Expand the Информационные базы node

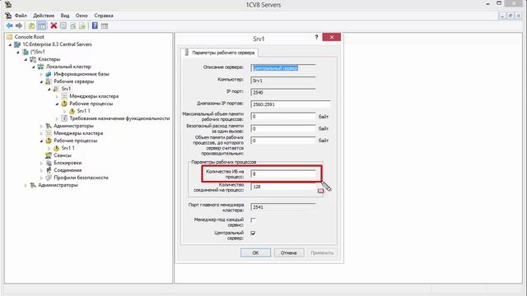tap(41, 74)
